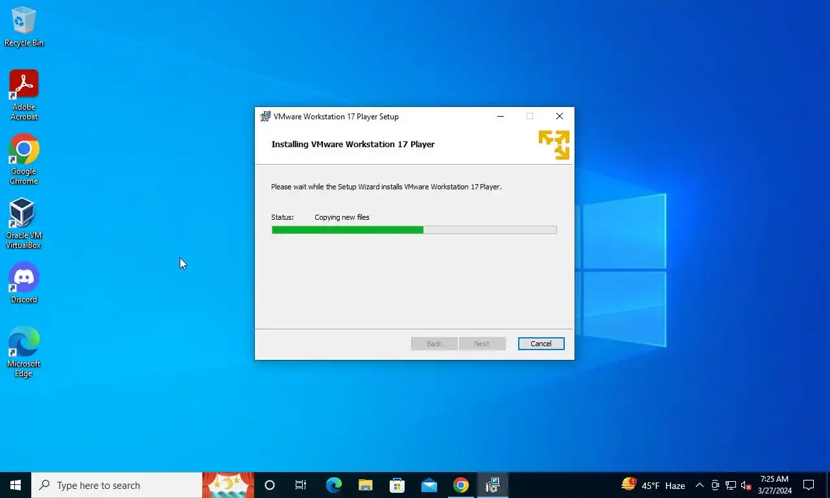Image resolution: width=830 pixels, height=498 pixels.
Task: Open Mail app from the taskbar
Action: coord(429,485)
